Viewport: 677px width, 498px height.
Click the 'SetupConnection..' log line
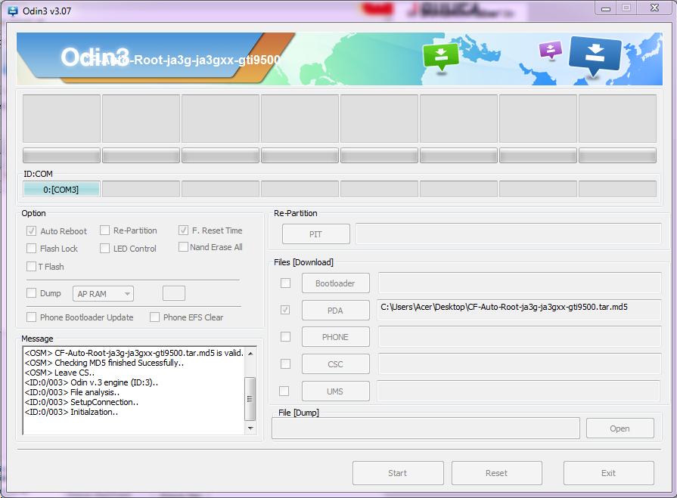pos(82,402)
